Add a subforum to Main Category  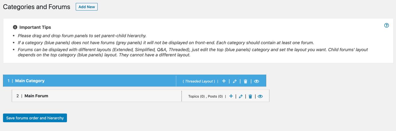(x=224, y=81)
